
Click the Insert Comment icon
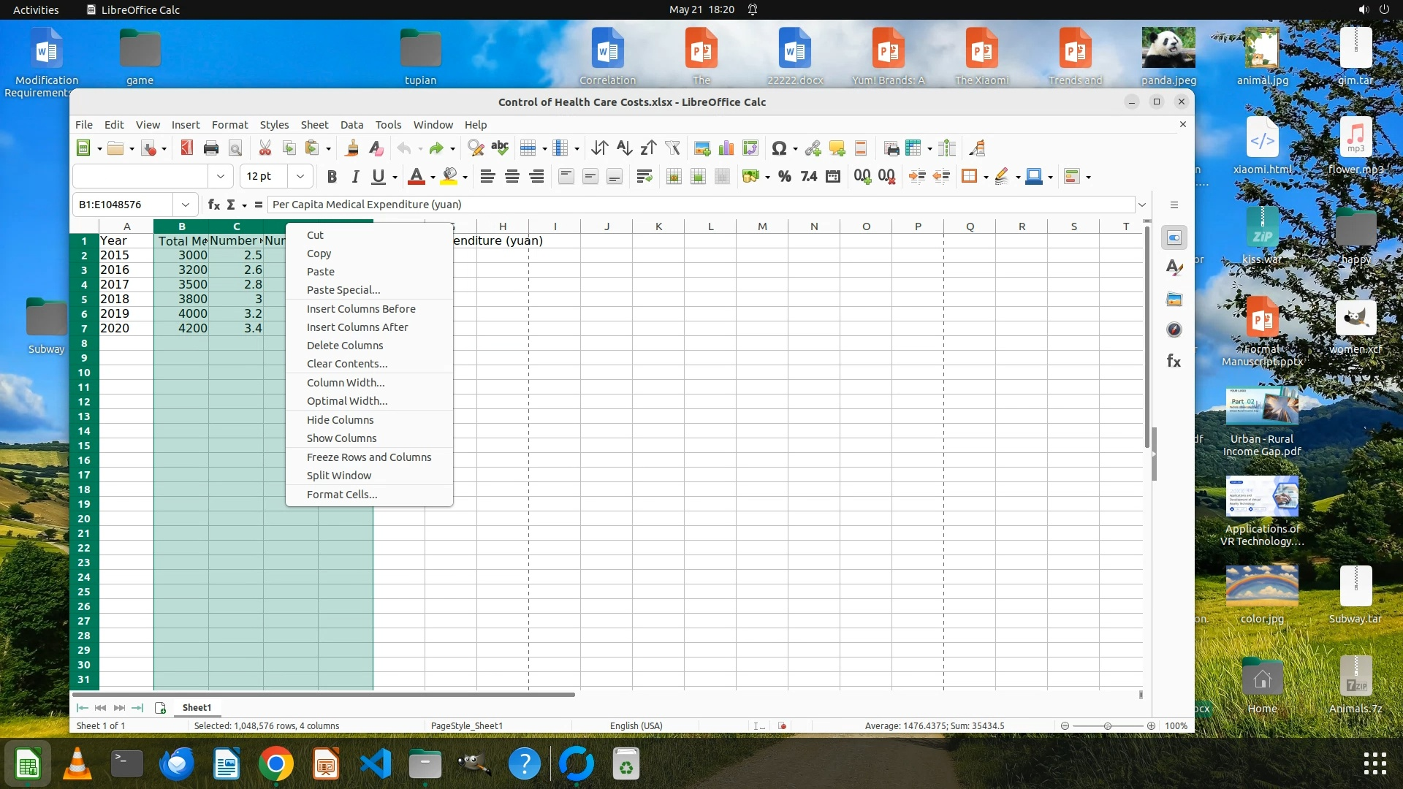click(x=837, y=148)
